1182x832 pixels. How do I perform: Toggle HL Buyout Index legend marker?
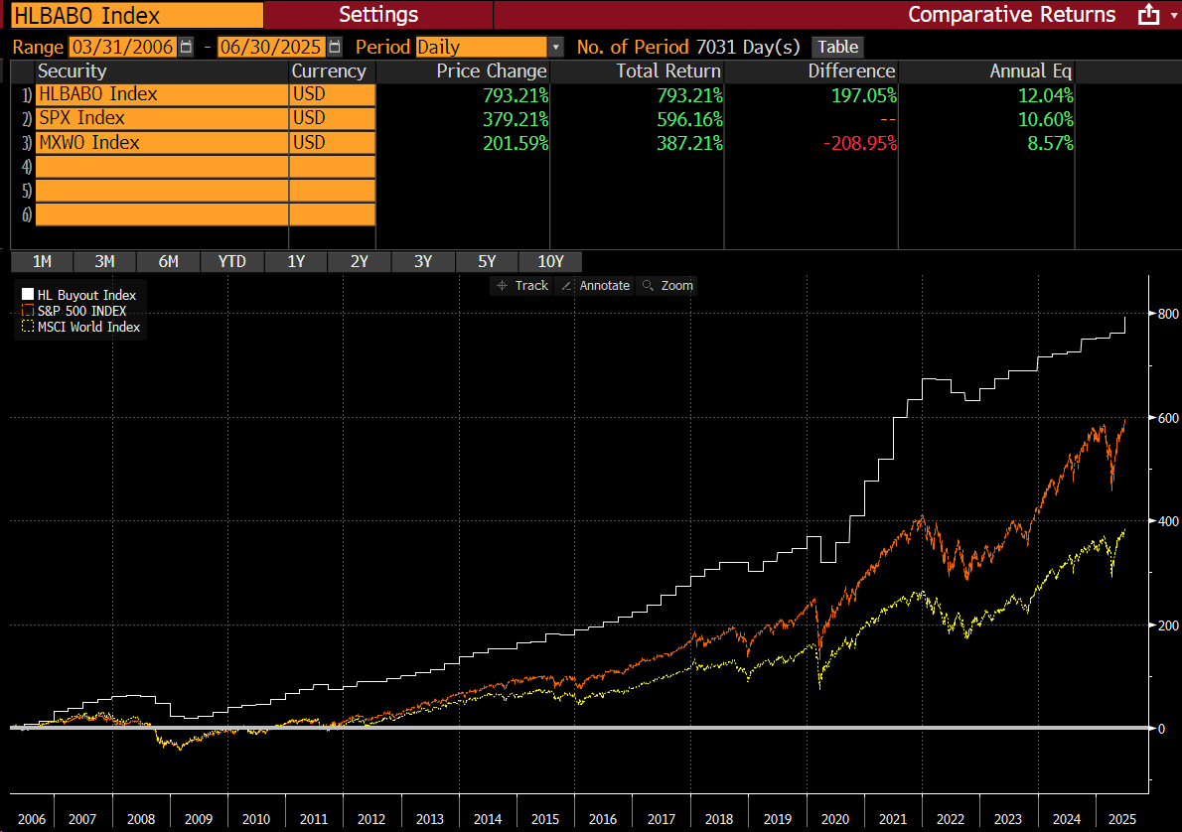point(28,295)
